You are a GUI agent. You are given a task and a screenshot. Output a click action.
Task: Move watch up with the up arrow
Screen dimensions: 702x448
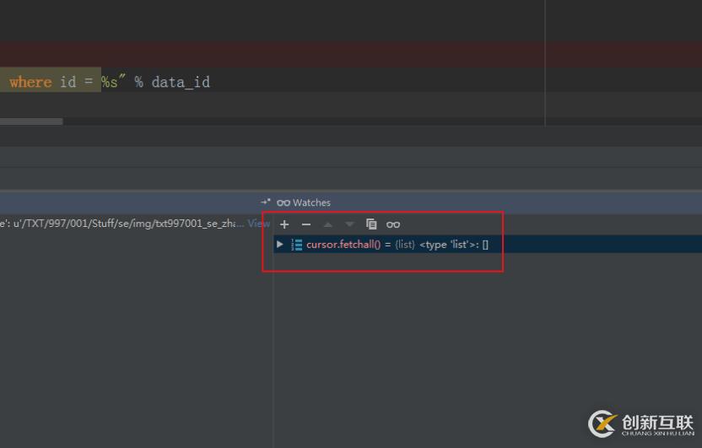(x=327, y=224)
